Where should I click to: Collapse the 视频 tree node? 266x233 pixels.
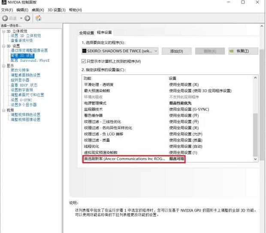coord(4,110)
